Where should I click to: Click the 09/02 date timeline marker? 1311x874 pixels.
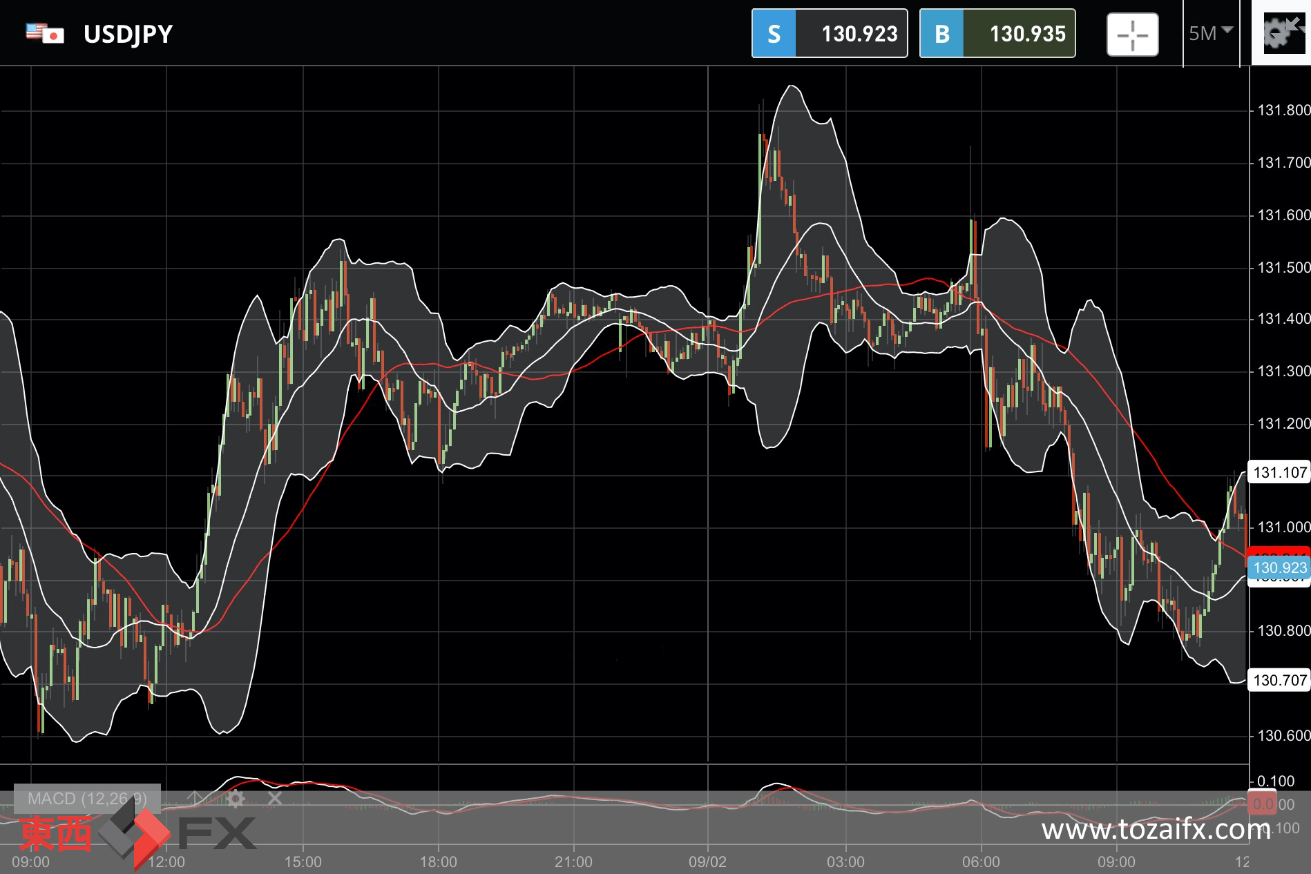click(707, 862)
